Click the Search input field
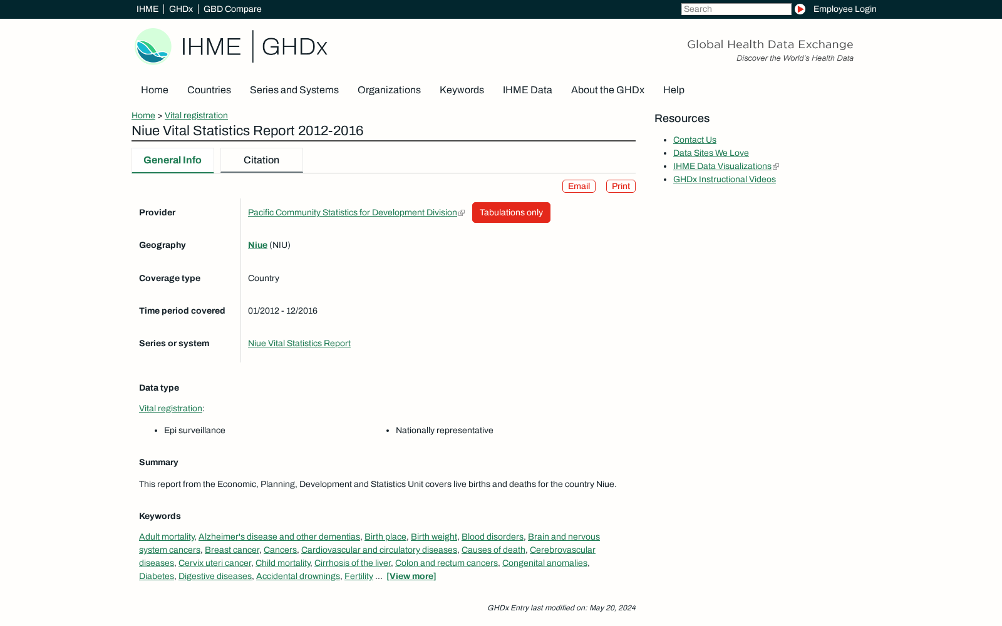1002x626 pixels. (736, 9)
